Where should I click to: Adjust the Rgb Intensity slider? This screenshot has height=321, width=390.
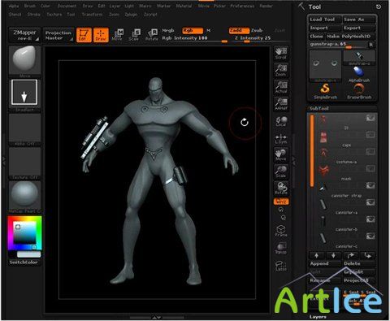(194, 38)
